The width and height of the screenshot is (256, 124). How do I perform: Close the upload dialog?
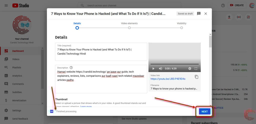click(206, 13)
